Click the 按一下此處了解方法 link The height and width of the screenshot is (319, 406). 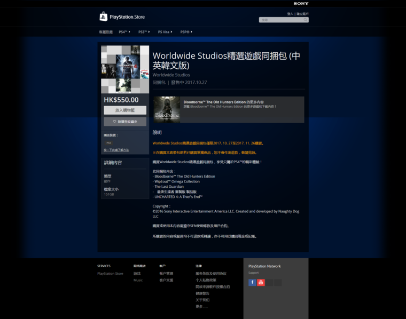[x=116, y=150]
